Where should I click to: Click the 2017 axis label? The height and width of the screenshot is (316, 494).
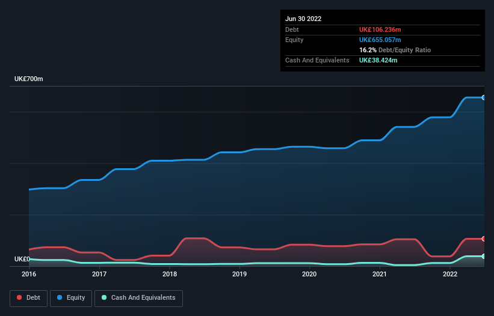pos(99,274)
